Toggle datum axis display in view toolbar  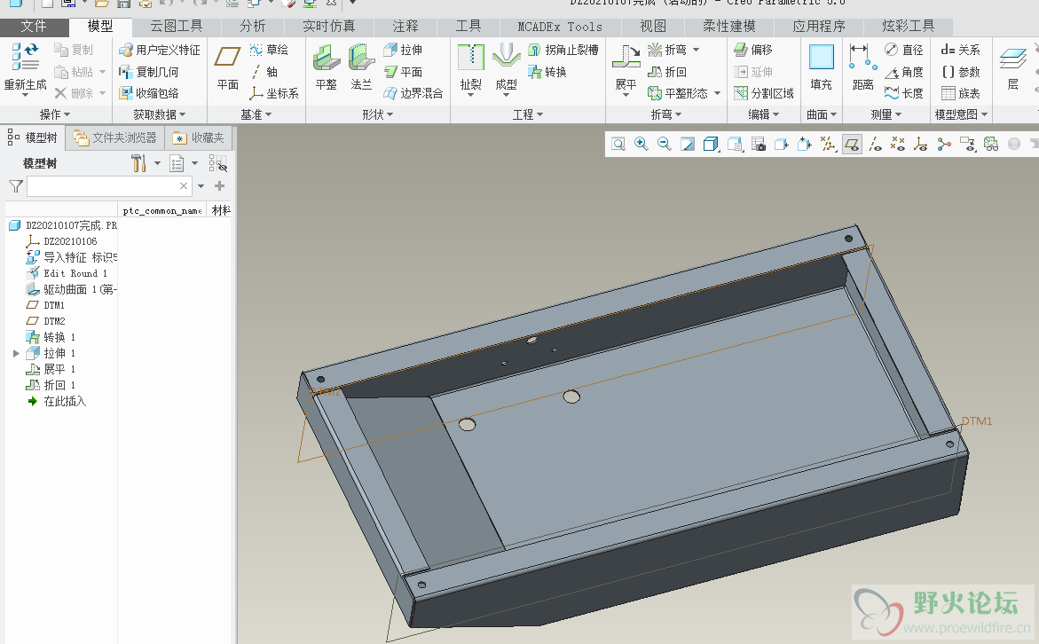(x=875, y=144)
